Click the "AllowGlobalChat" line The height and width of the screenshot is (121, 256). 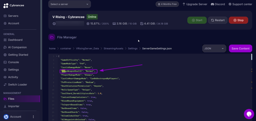pyautogui.click(x=74, y=116)
